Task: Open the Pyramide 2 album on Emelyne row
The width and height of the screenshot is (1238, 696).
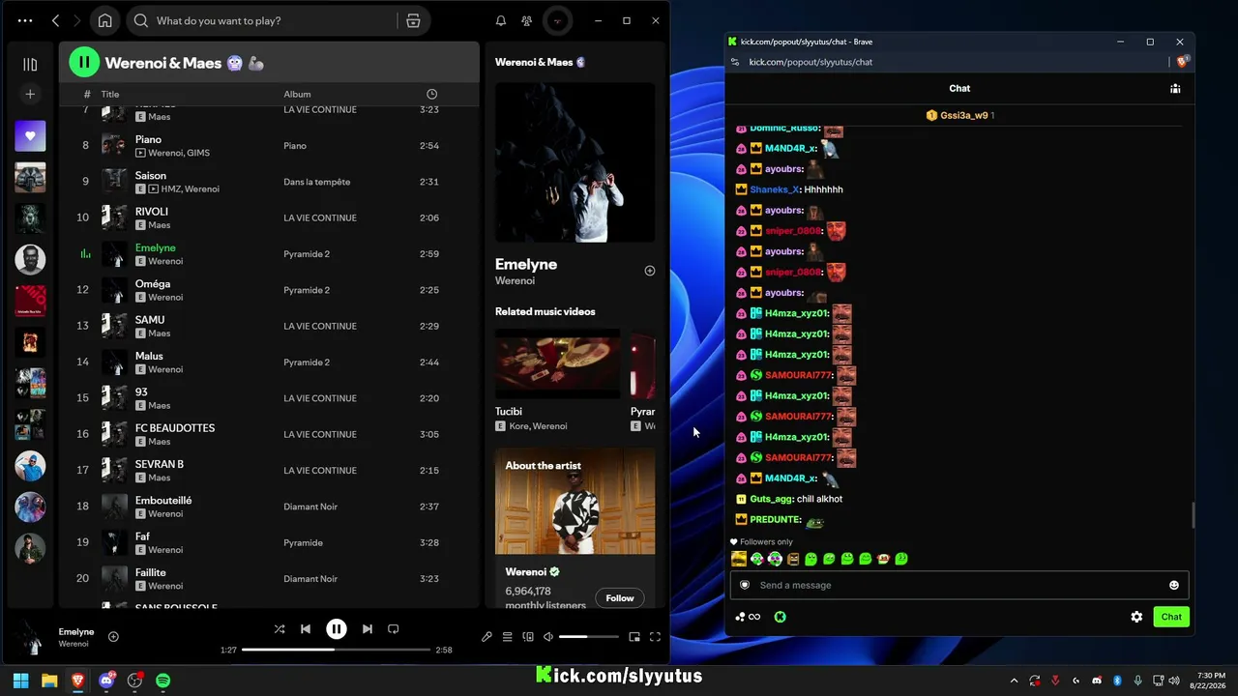Action: [x=307, y=254]
